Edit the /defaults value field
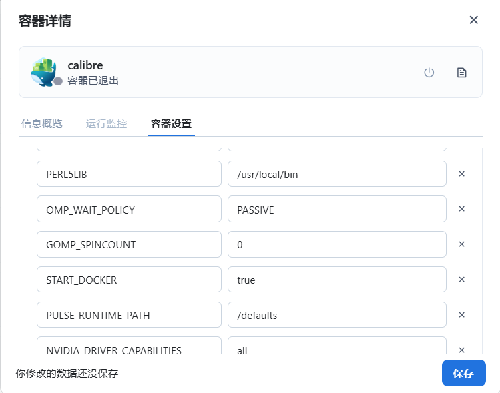Viewport: 500px width, 393px height. (x=337, y=315)
